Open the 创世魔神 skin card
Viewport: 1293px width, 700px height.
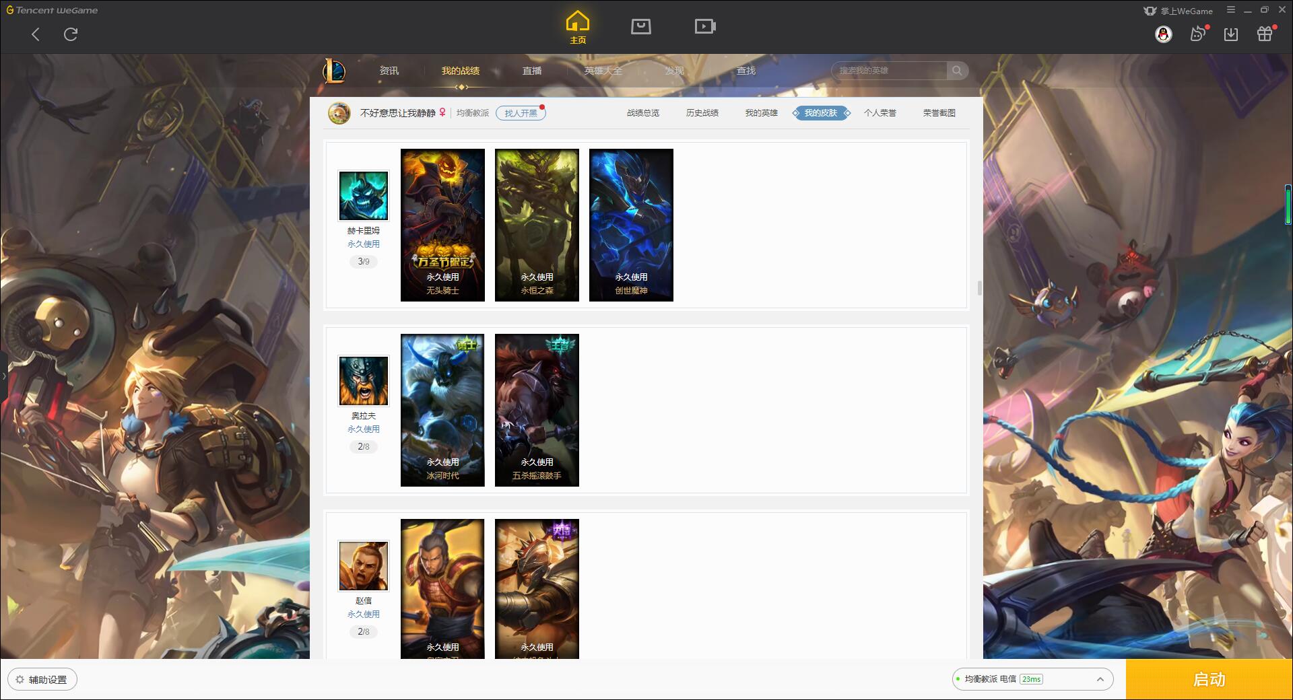pyautogui.click(x=631, y=225)
